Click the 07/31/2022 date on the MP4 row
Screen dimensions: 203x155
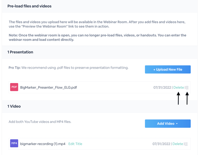tap(161, 144)
